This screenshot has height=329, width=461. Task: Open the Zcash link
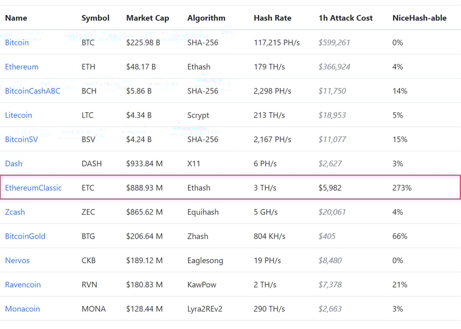(15, 212)
